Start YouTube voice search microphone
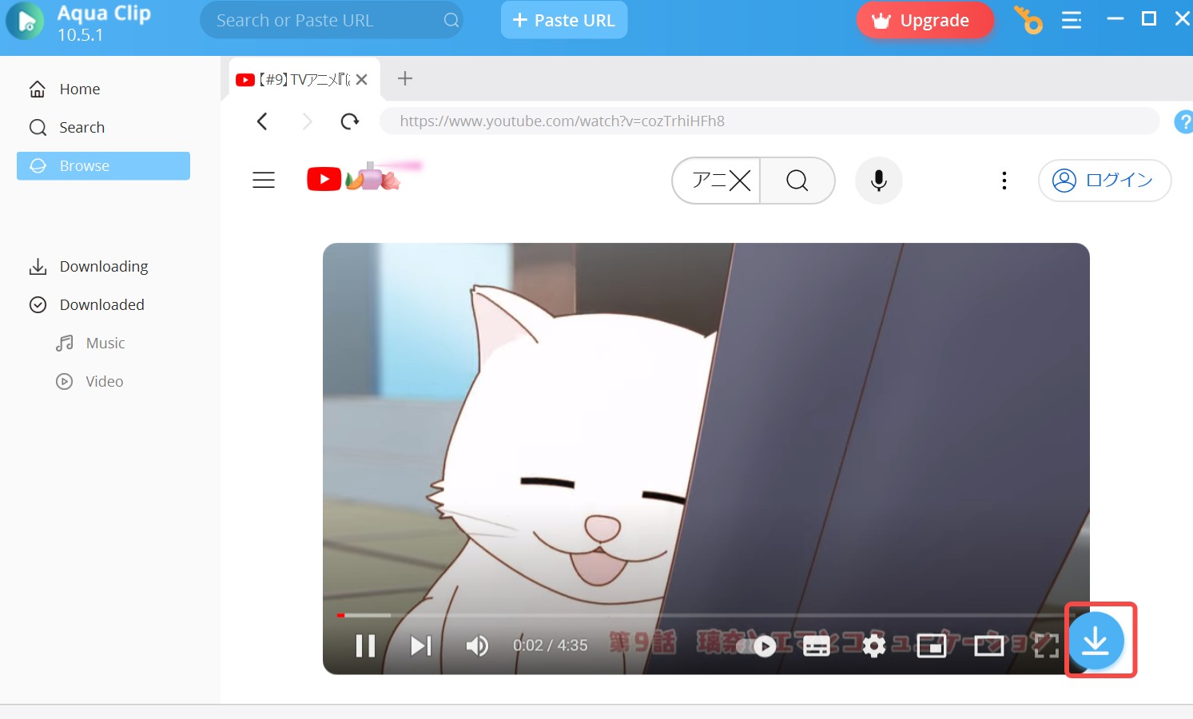 879,181
